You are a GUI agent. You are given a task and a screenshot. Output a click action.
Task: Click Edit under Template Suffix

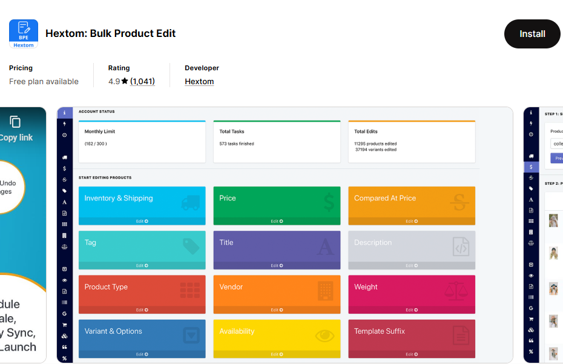pyautogui.click(x=412, y=354)
